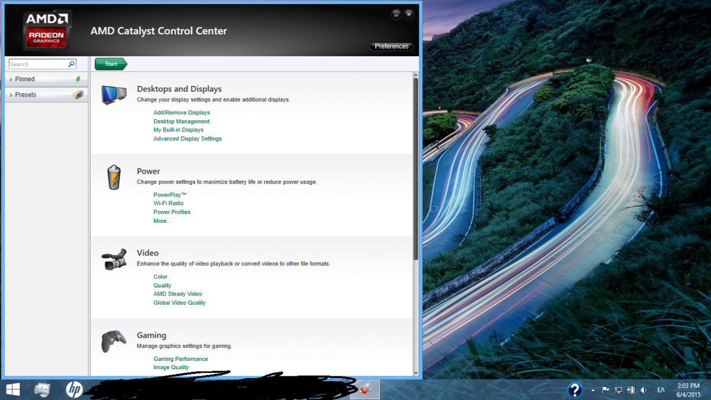
Task: Open Power Profiles link
Action: click(x=172, y=212)
